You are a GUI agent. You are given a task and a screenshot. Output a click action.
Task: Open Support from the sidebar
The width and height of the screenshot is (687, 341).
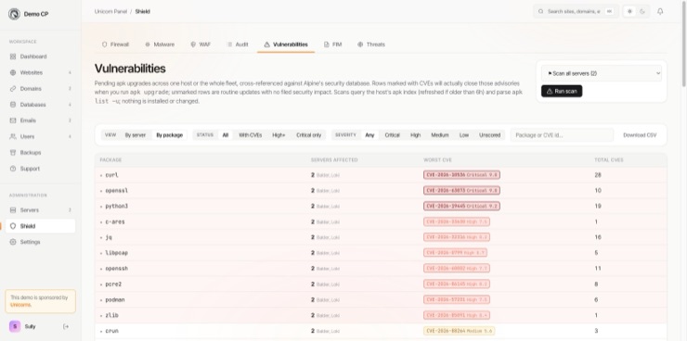tap(40, 169)
